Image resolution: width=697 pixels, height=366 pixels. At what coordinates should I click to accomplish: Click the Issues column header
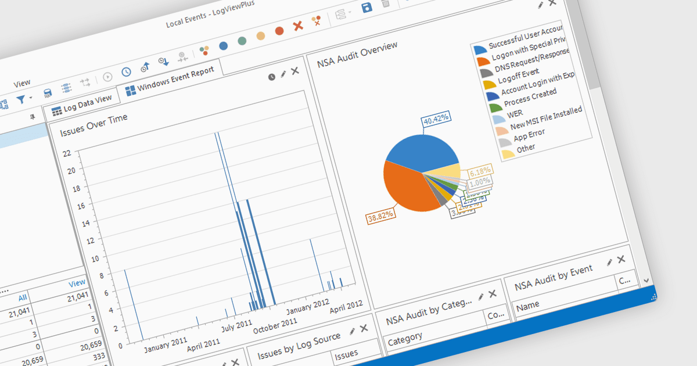(346, 353)
